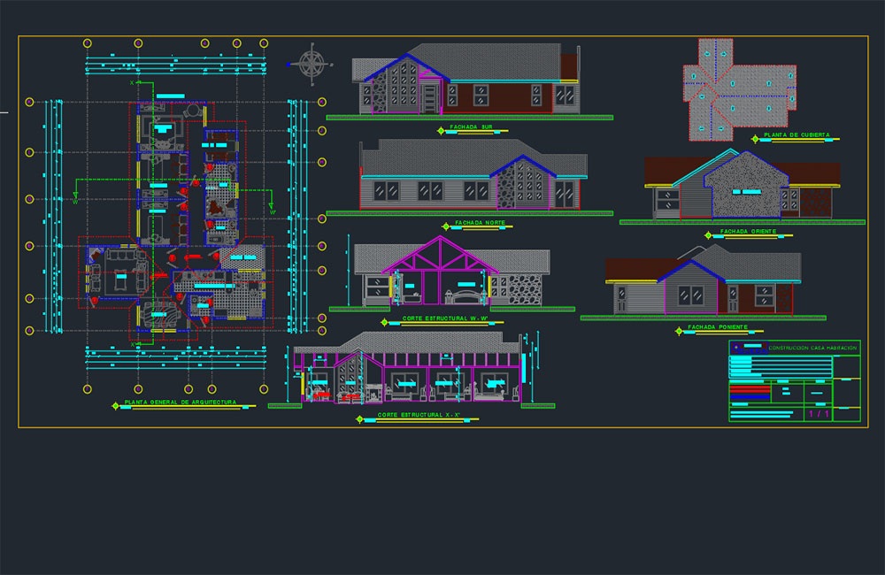Pick the structural section X-X' drawing
The height and width of the screenshot is (575, 885).
[x=412, y=369]
